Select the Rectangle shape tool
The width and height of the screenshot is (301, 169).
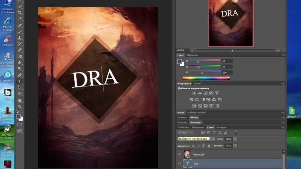20,94
